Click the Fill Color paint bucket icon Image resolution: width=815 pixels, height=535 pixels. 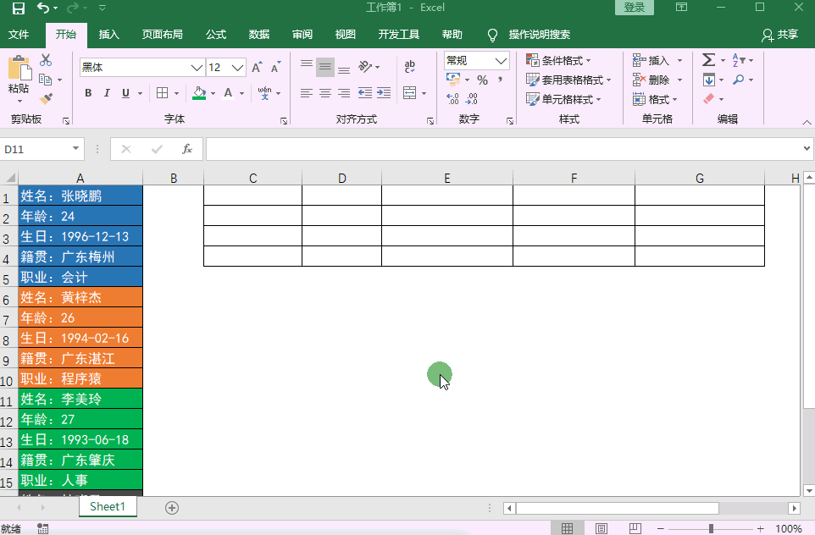(199, 93)
